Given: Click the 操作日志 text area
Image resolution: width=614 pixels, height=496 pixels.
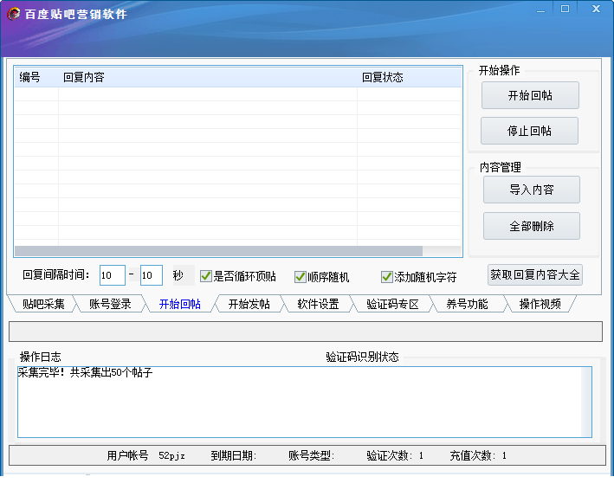Looking at the screenshot, I should (x=305, y=402).
